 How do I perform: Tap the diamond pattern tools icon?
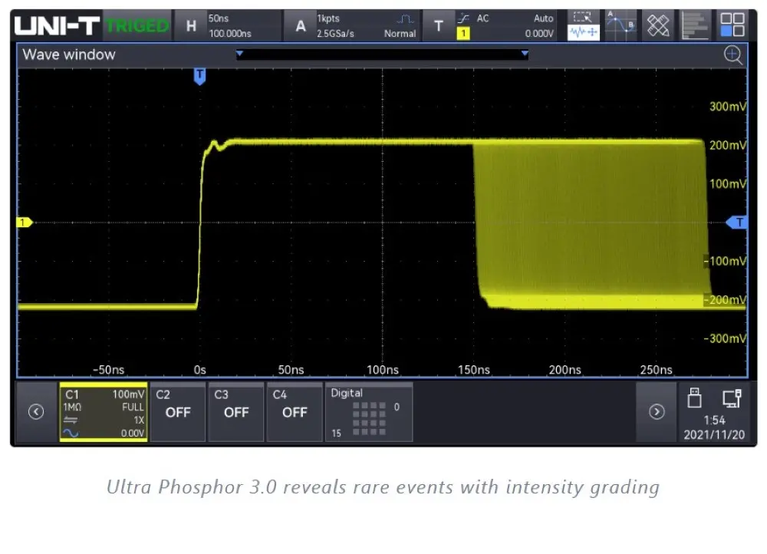tap(658, 25)
